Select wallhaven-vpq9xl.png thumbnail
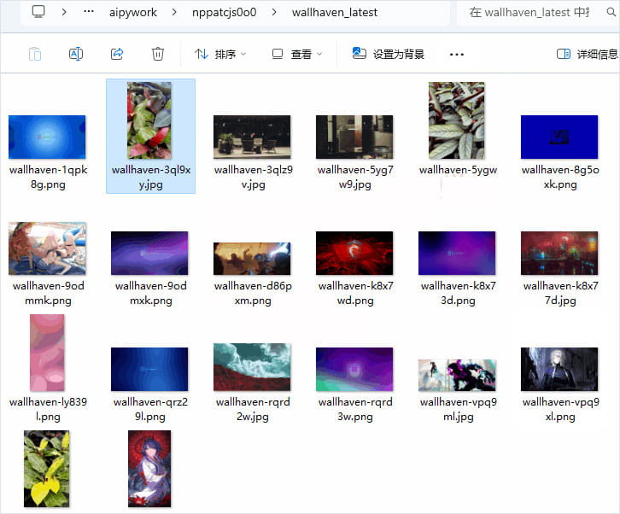Viewport: 620px width, 514px height. 559,370
